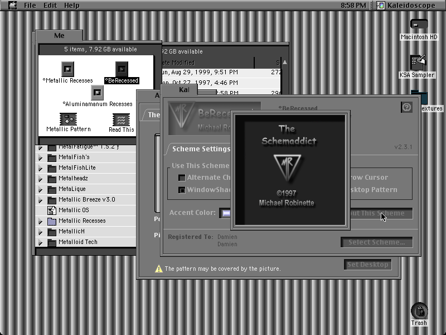The height and width of the screenshot is (335, 446).
Task: Click the About This Scheme button
Action: (381, 213)
